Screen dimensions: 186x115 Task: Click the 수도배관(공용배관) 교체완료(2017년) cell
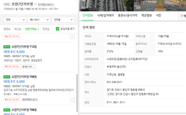coord(127,59)
